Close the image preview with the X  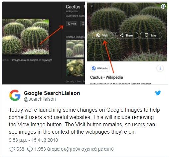coord(91,6)
